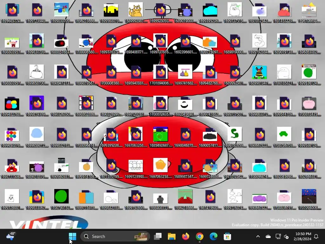Select desktop file 1696863082
This screenshot has height=244, width=325.
[309, 44]
